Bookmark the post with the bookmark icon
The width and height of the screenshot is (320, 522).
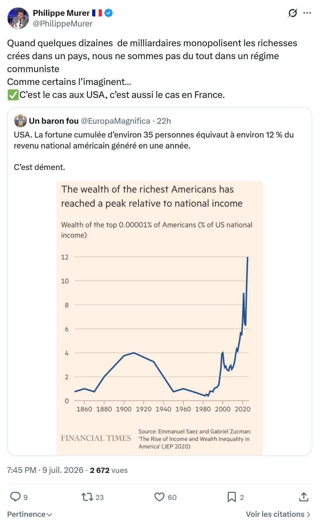(232, 497)
